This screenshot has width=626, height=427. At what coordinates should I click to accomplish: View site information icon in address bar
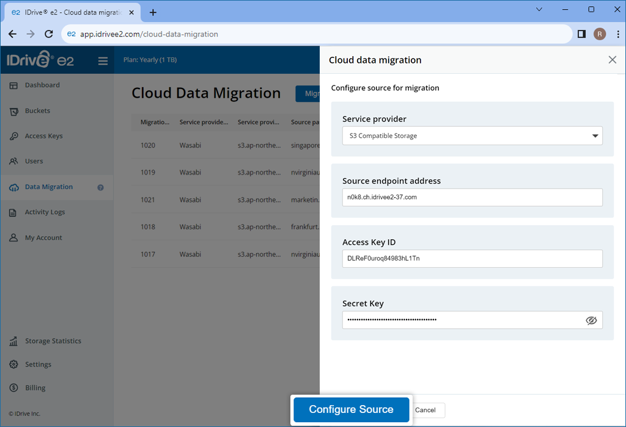71,34
